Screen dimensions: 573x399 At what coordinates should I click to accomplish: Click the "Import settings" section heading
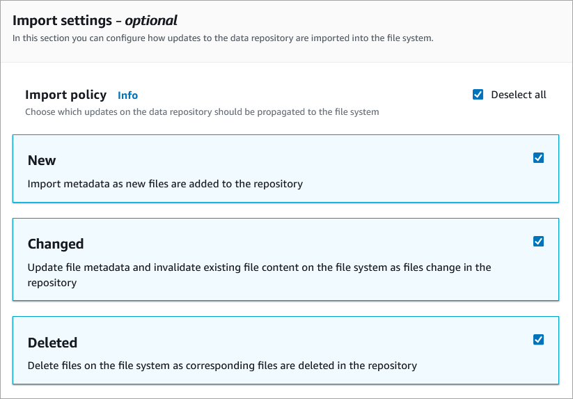[63, 20]
